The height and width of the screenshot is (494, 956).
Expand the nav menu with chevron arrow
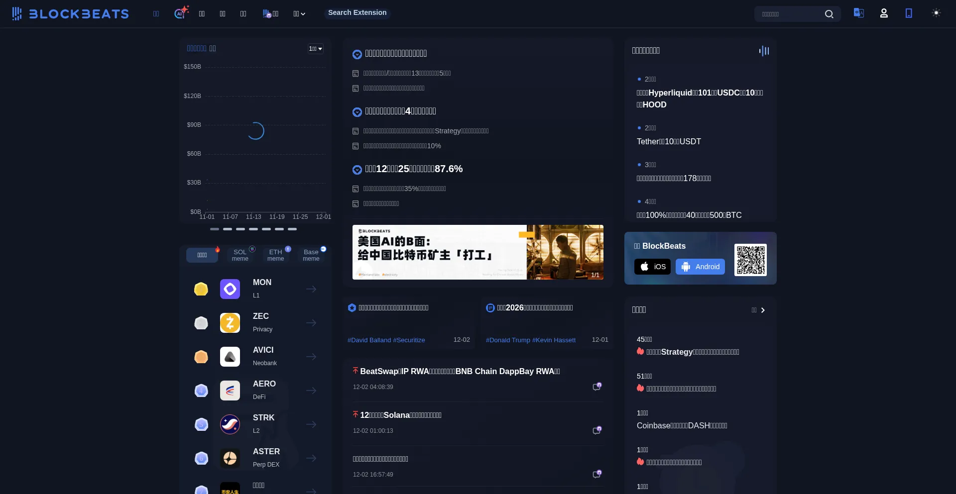coord(299,14)
